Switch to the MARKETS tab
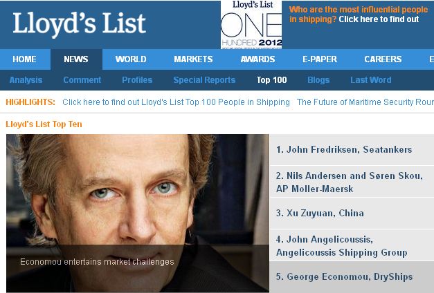Screen dimensions: 434x293 click(x=193, y=59)
